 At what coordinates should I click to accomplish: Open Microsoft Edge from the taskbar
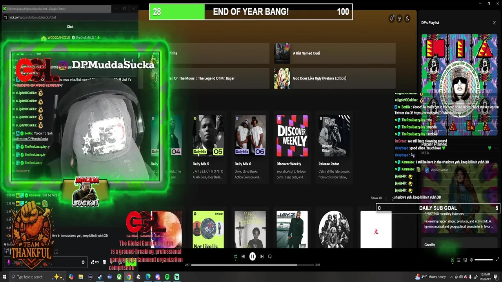pos(148,277)
